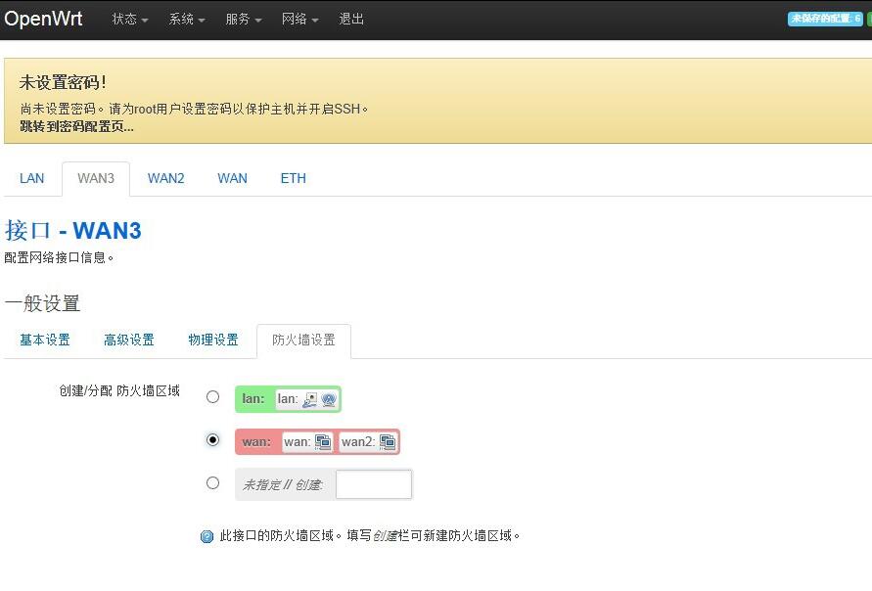
Task: Click the wan2 interface ethernet icon
Action: (x=388, y=442)
